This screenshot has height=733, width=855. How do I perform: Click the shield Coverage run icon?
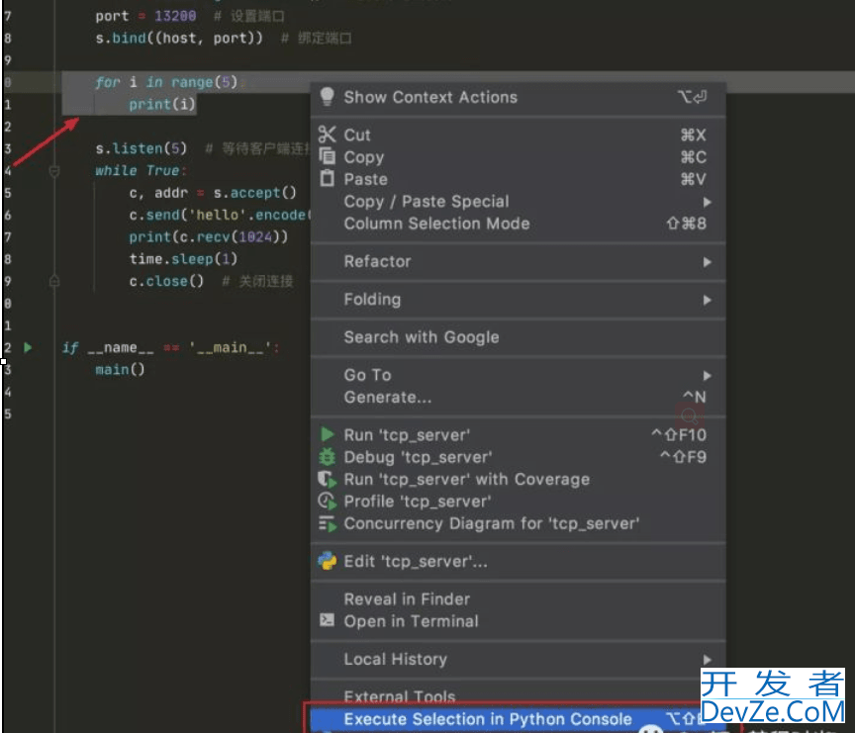point(328,479)
